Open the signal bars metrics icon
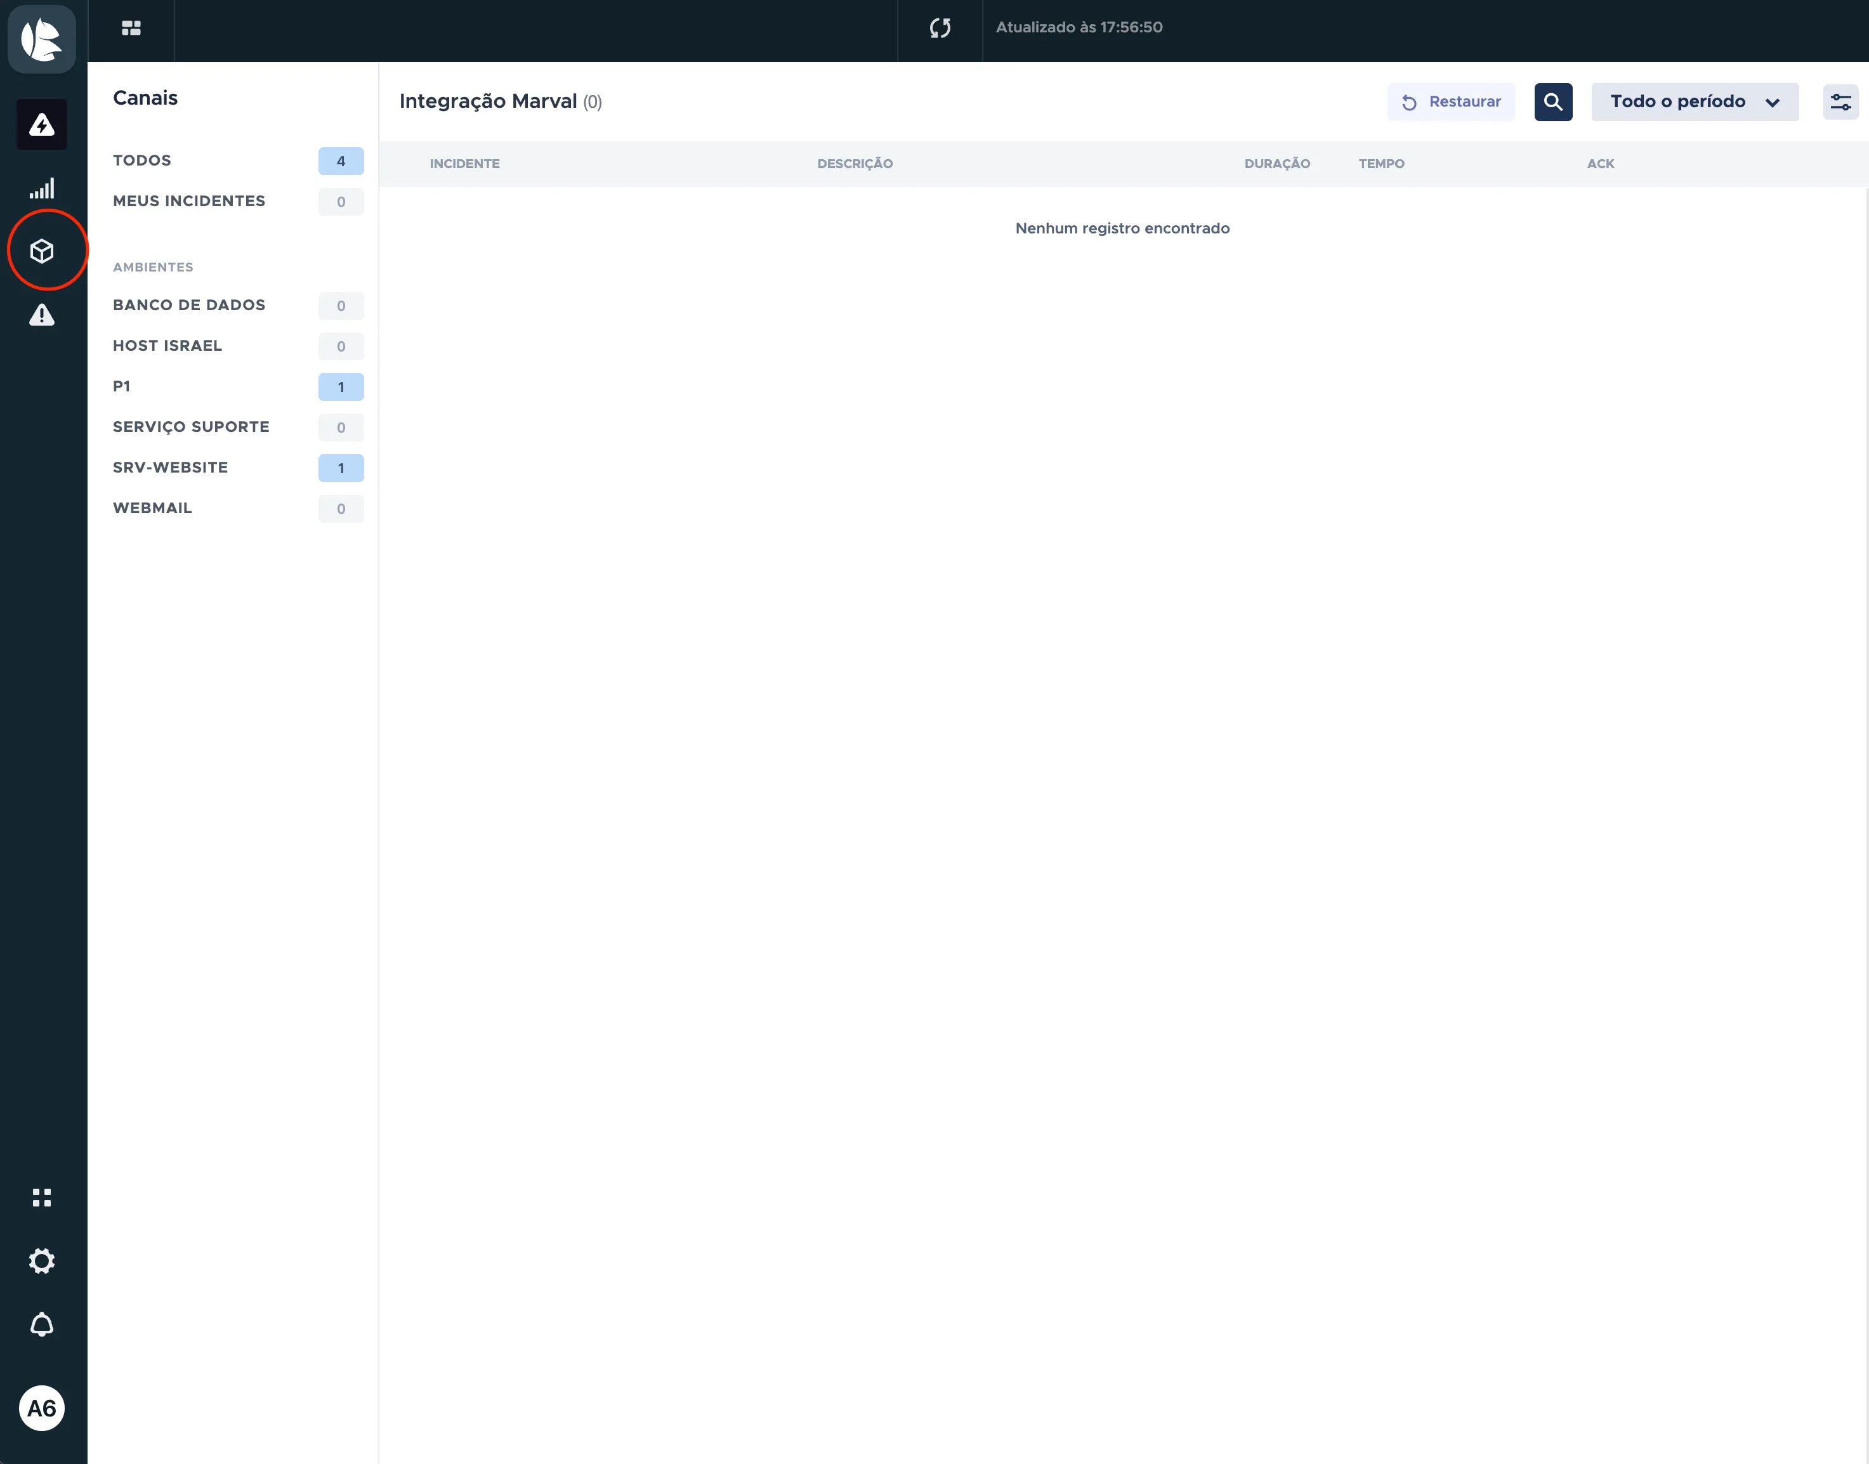The width and height of the screenshot is (1869, 1464). coord(42,188)
